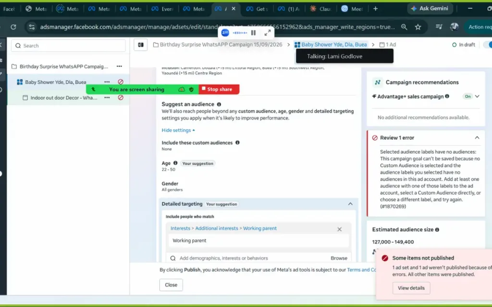The image size is (492, 307).
Task: Click the Working parent breadcrumb link
Action: (260, 228)
